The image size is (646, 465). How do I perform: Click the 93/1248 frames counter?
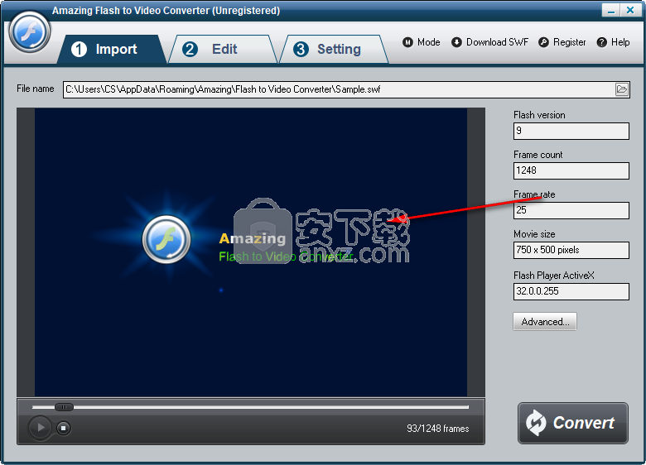coord(437,429)
